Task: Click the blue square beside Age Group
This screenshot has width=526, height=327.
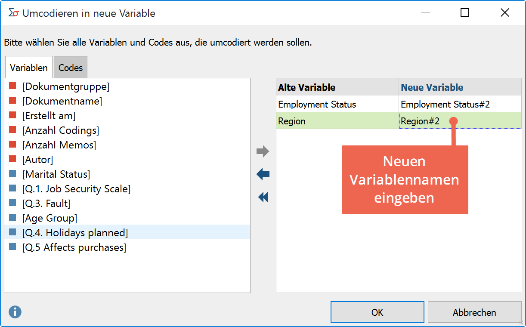Action: [x=12, y=218]
